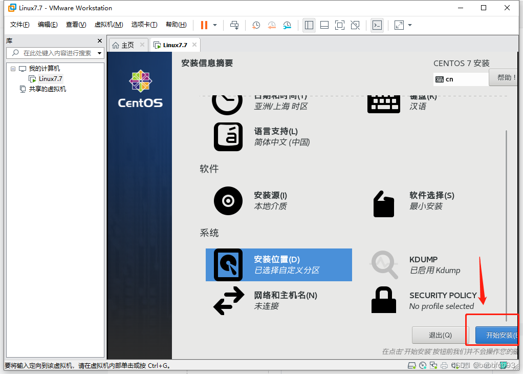Take a snapshot of the VM
The width and height of the screenshot is (523, 374).
point(256,25)
